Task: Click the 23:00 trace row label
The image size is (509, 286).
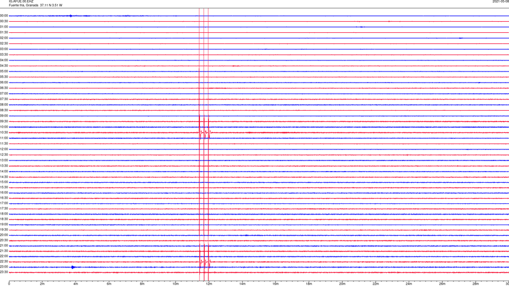Action: click(x=4, y=266)
